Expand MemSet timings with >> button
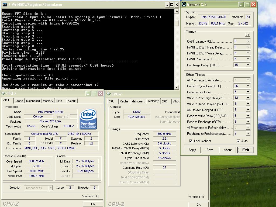 [x=248, y=35]
